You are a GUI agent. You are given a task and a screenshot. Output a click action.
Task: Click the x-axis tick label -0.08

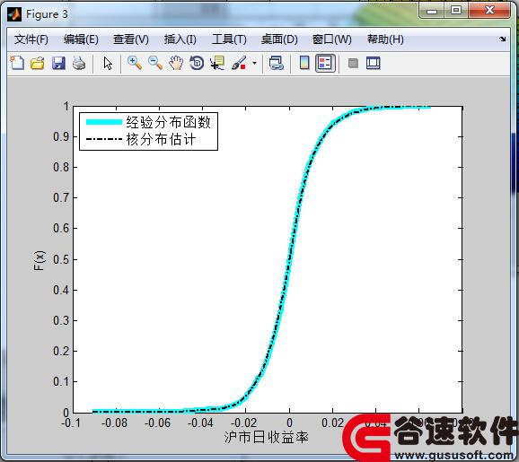coord(114,423)
